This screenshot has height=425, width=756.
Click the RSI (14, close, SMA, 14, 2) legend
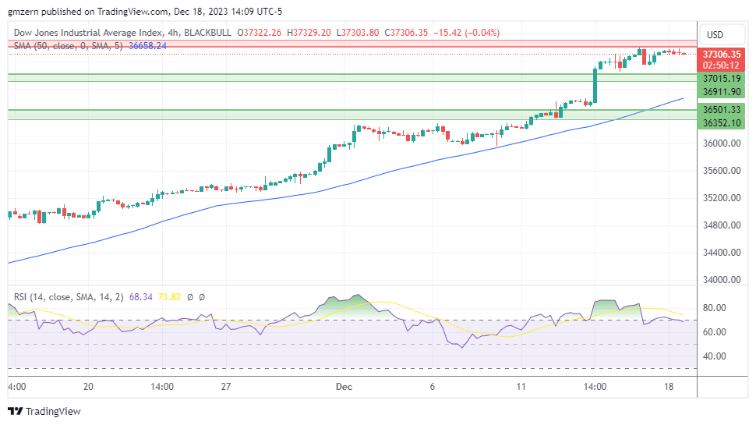(x=69, y=297)
